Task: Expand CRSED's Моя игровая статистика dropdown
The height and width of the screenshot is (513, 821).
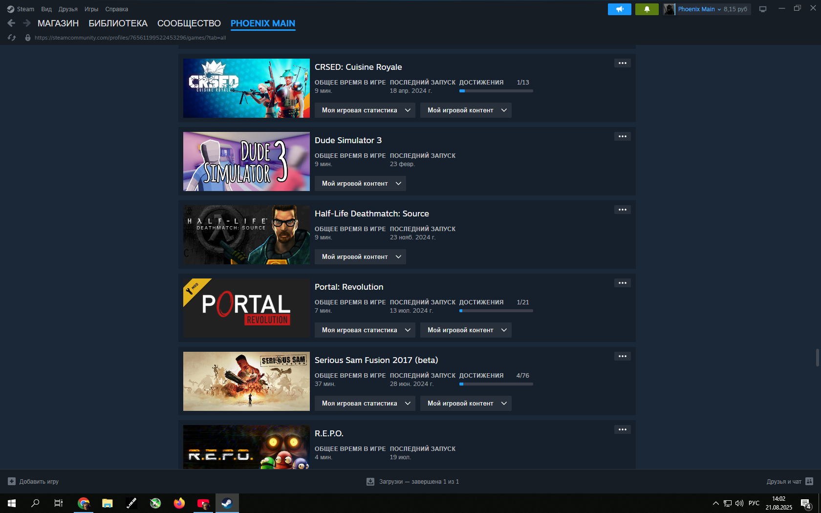Action: (365, 110)
